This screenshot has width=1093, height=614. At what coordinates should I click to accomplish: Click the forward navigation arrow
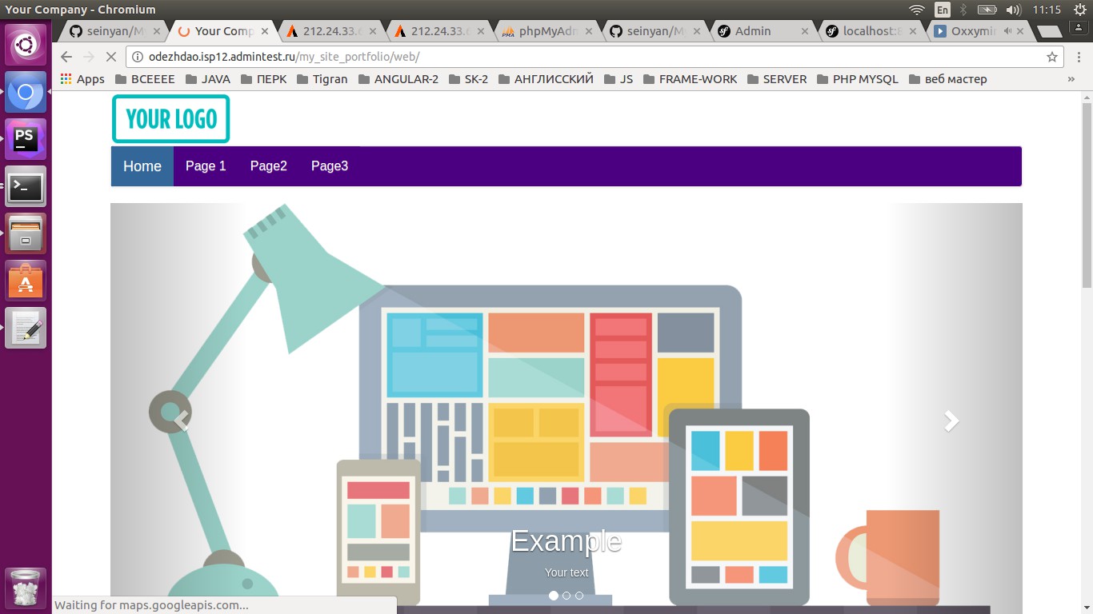click(89, 57)
